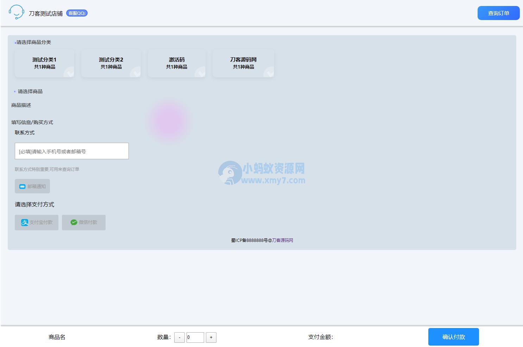Screen dimensions: 523x347
Task: Click the 支付金额 label in bottom bar
Action: click(321, 337)
